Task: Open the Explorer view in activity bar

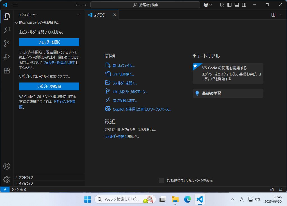Action: (6, 17)
